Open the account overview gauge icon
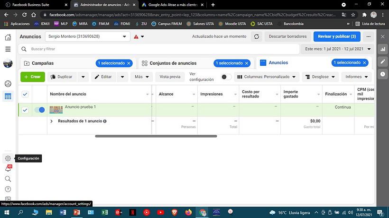Viewport: 389px width, 218px height. 8,84
